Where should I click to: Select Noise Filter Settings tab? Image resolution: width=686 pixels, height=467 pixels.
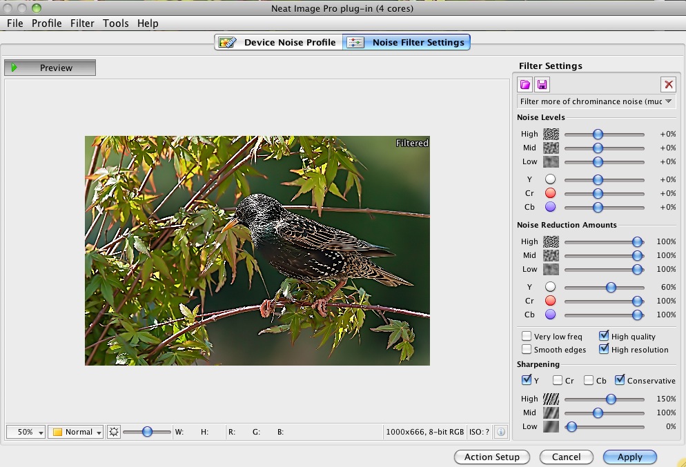406,42
